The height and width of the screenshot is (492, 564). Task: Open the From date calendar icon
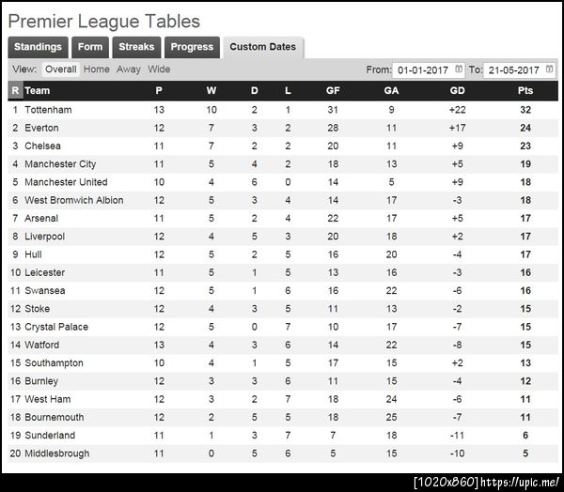coord(459,69)
